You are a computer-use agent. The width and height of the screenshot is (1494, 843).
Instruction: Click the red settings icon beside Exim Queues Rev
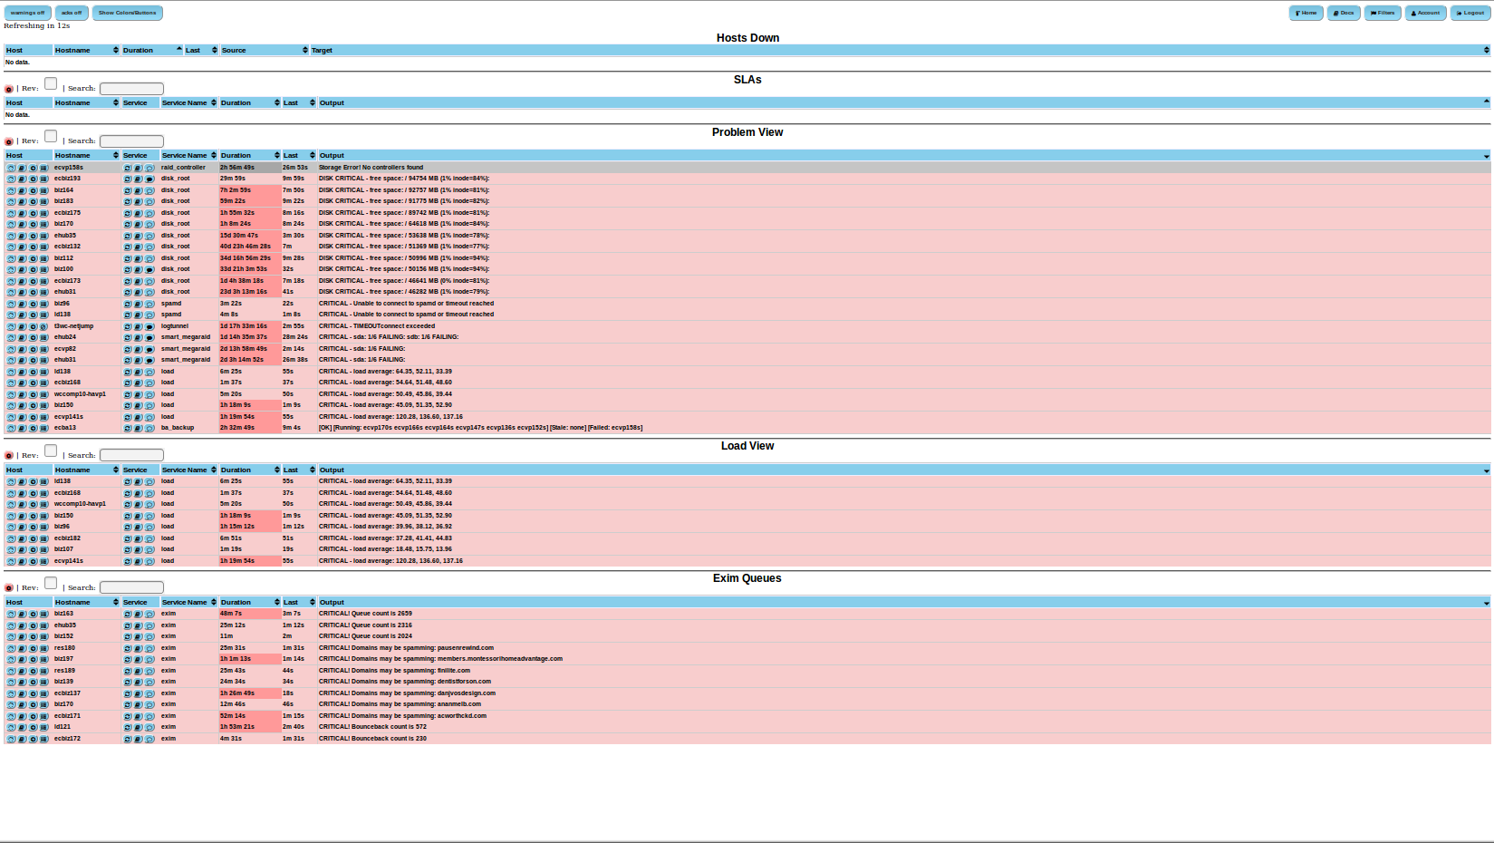(9, 588)
